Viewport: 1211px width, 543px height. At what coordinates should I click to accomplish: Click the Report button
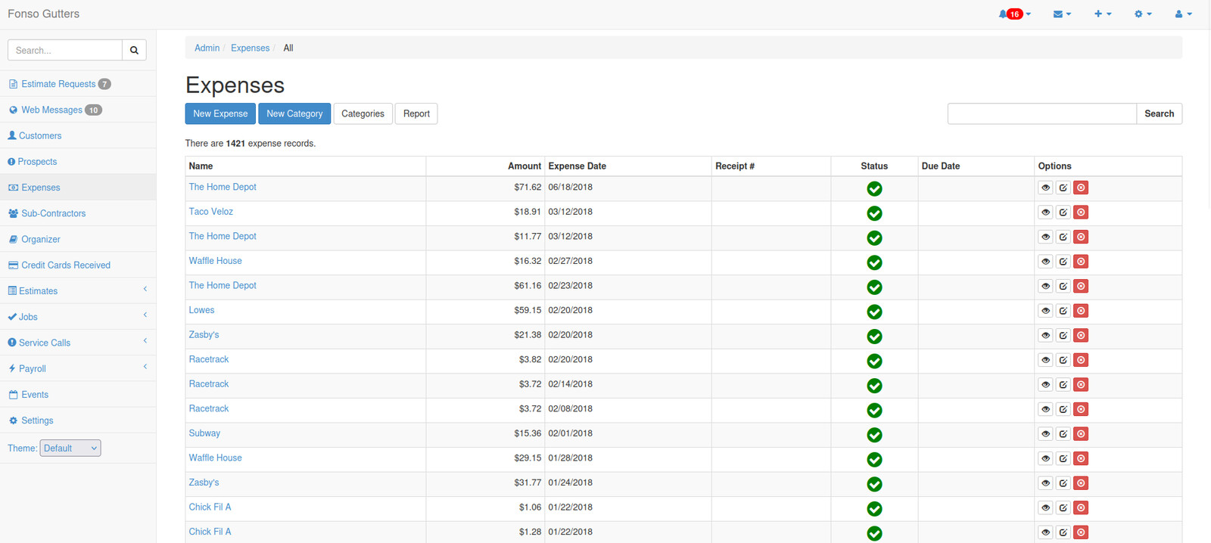416,113
